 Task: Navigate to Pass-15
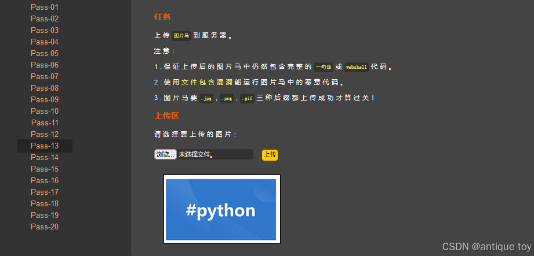coord(45,169)
